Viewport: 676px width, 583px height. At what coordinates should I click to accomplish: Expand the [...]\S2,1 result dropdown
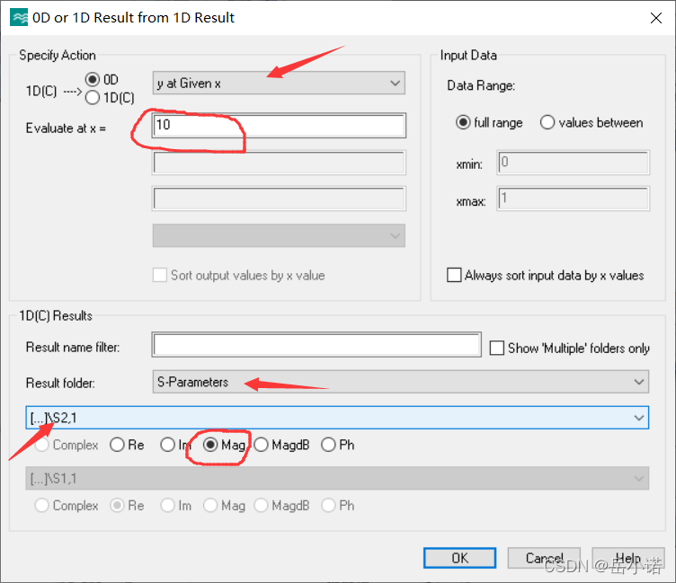click(337, 418)
